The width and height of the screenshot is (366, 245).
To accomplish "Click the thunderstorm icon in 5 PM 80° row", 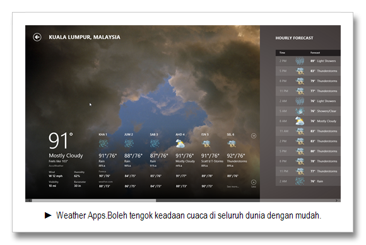I will pos(300,151).
